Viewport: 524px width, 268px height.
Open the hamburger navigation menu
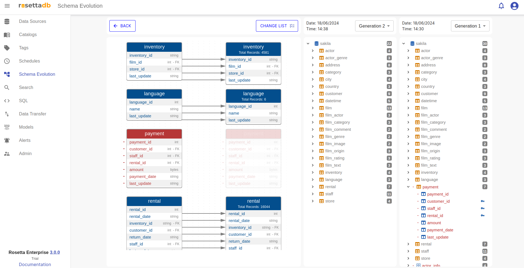7,6
